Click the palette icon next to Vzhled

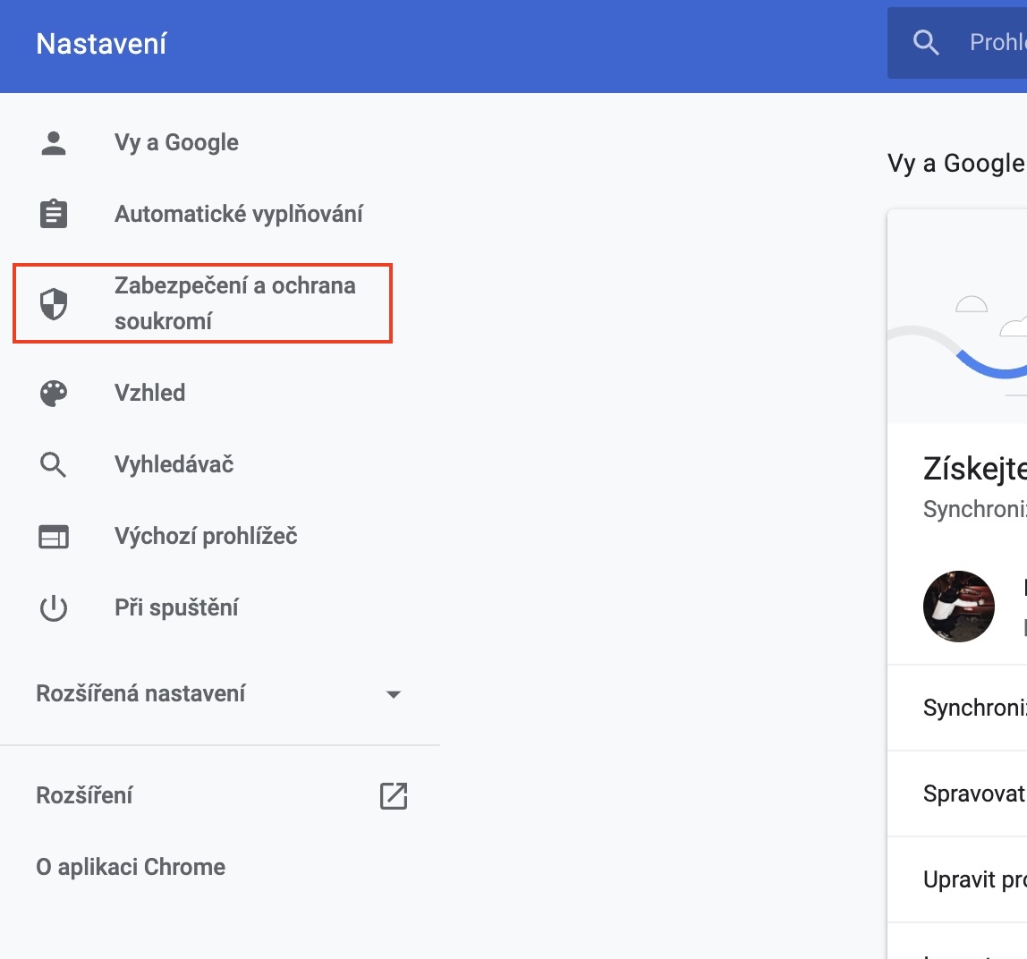click(x=54, y=394)
